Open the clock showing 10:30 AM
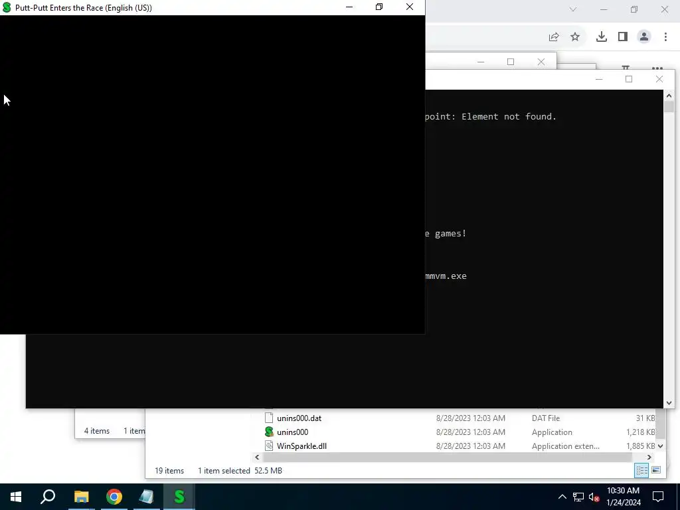 (x=623, y=497)
